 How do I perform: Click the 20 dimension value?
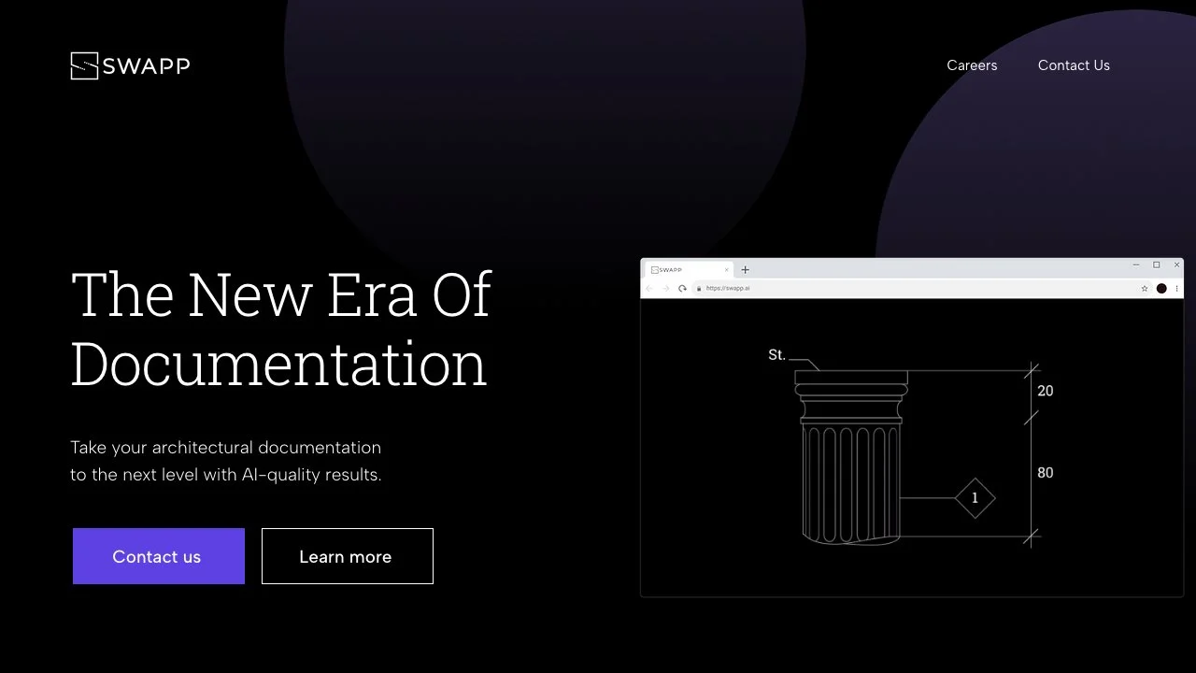tap(1046, 391)
